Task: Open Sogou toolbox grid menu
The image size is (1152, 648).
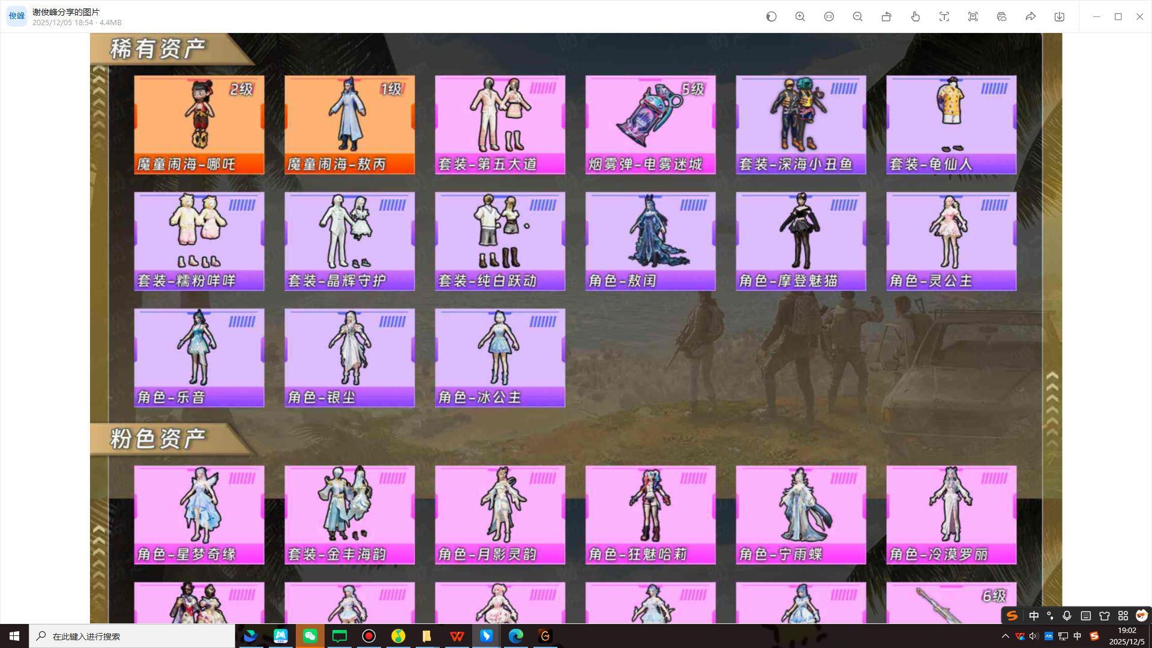Action: pyautogui.click(x=1123, y=616)
